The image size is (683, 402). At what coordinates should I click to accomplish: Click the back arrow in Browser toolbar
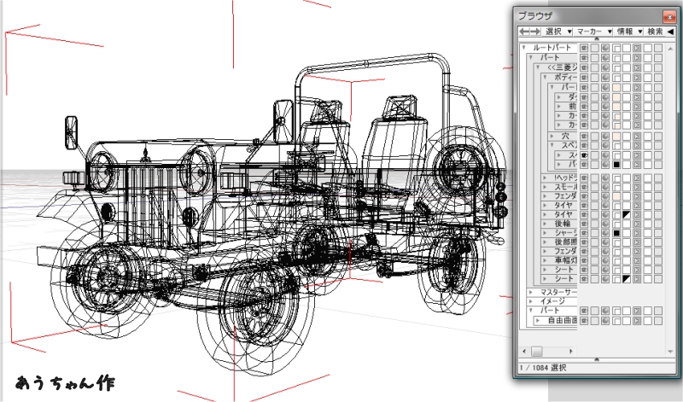[x=524, y=32]
